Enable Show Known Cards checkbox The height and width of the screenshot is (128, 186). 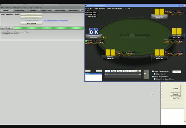153,71
